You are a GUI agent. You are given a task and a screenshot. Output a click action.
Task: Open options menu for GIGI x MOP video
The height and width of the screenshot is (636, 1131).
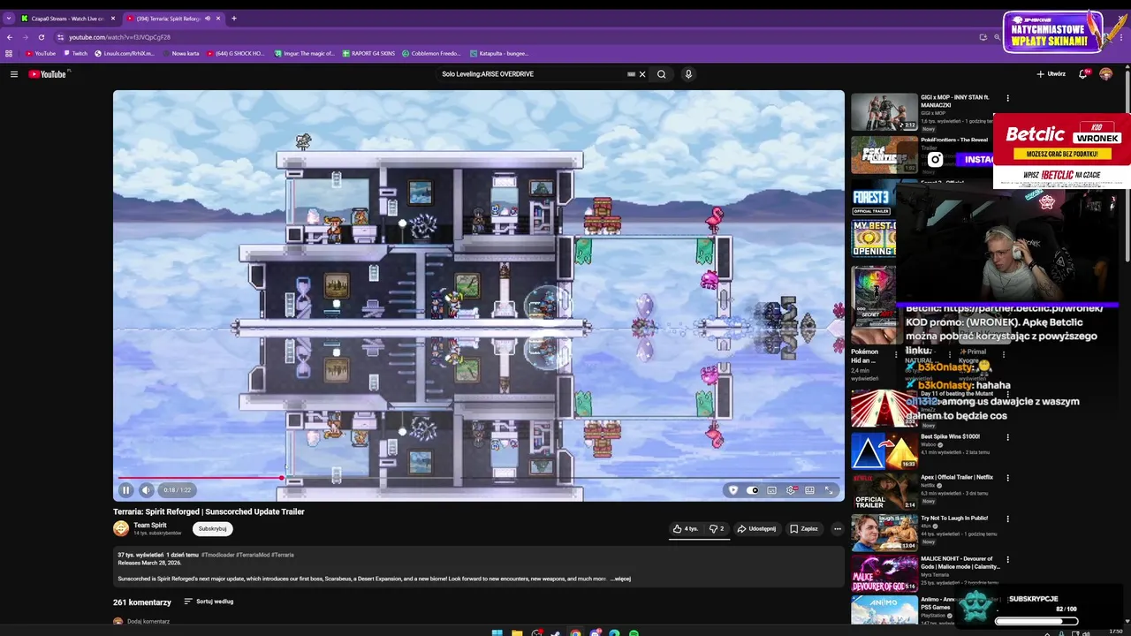[1007, 98]
